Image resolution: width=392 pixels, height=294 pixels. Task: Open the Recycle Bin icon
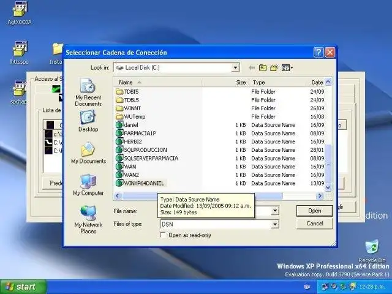372,251
